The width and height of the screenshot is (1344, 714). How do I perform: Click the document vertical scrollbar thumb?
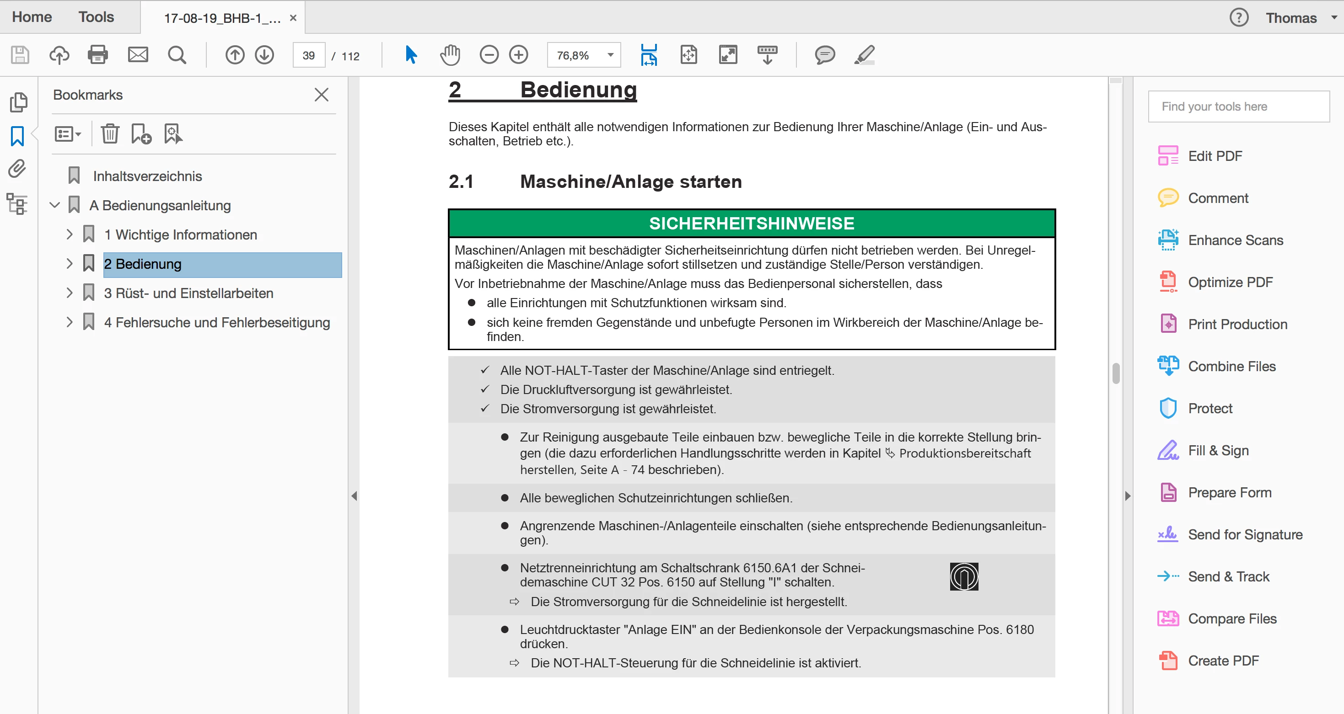(x=1115, y=373)
